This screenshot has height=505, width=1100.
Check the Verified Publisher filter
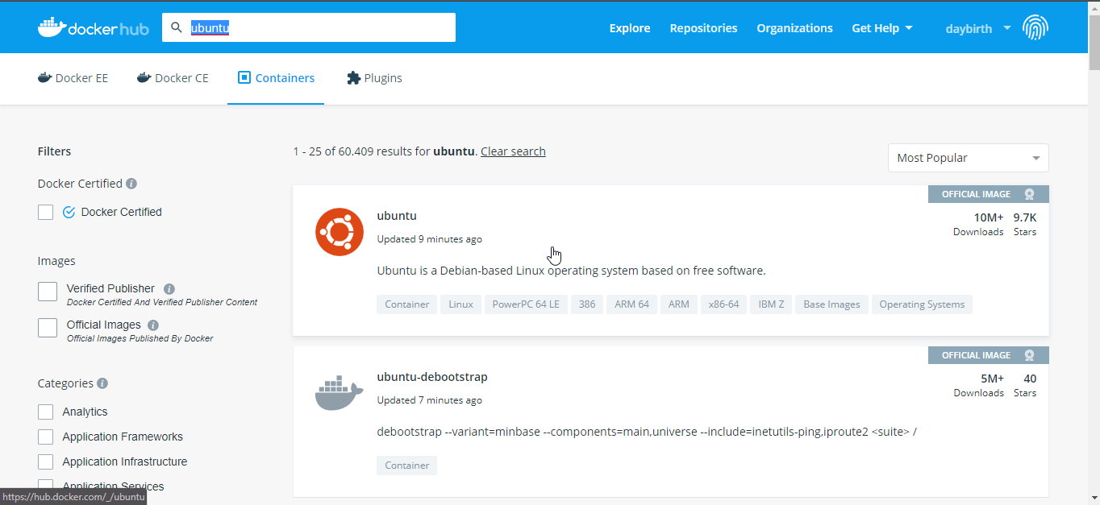click(x=48, y=292)
